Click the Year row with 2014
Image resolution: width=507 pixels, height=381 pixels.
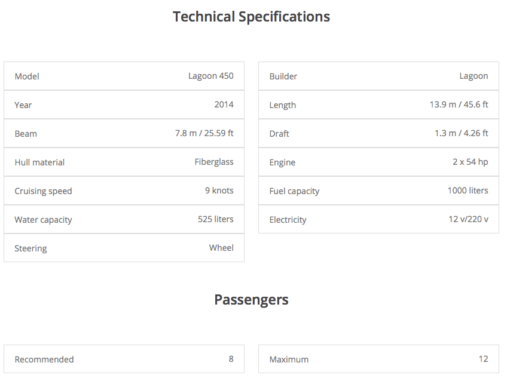click(x=124, y=105)
